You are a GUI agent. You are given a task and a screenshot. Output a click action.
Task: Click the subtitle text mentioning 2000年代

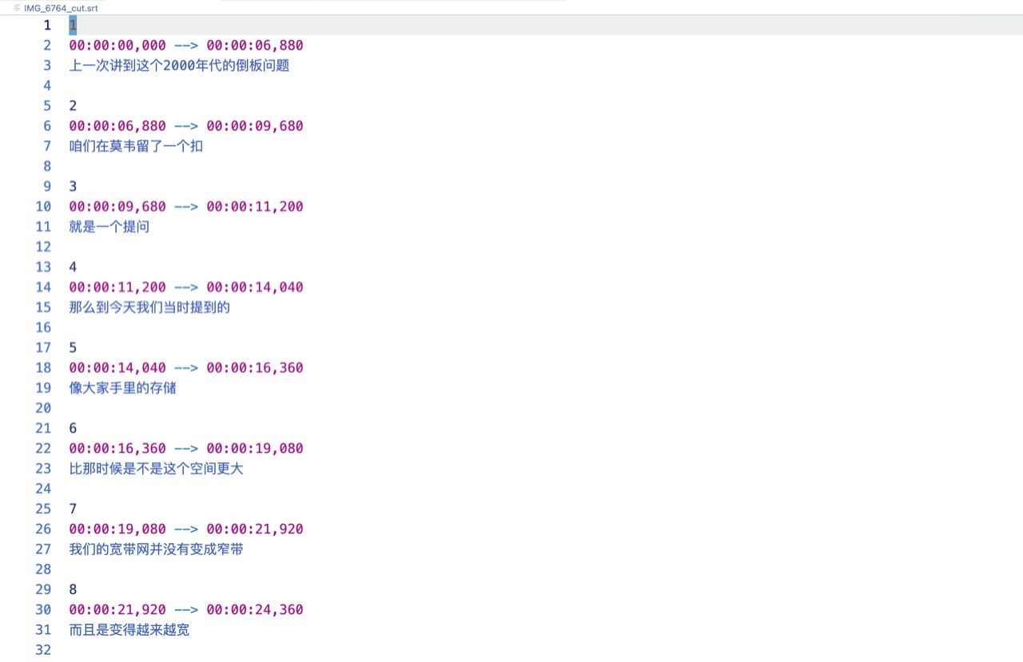point(179,65)
